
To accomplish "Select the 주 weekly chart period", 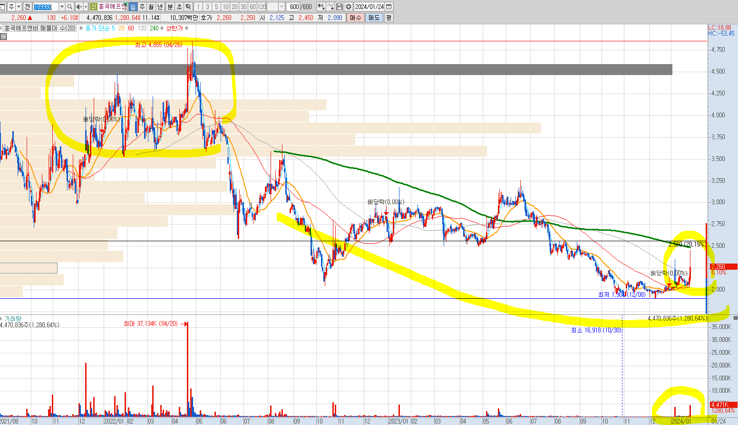I will click(x=142, y=7).
